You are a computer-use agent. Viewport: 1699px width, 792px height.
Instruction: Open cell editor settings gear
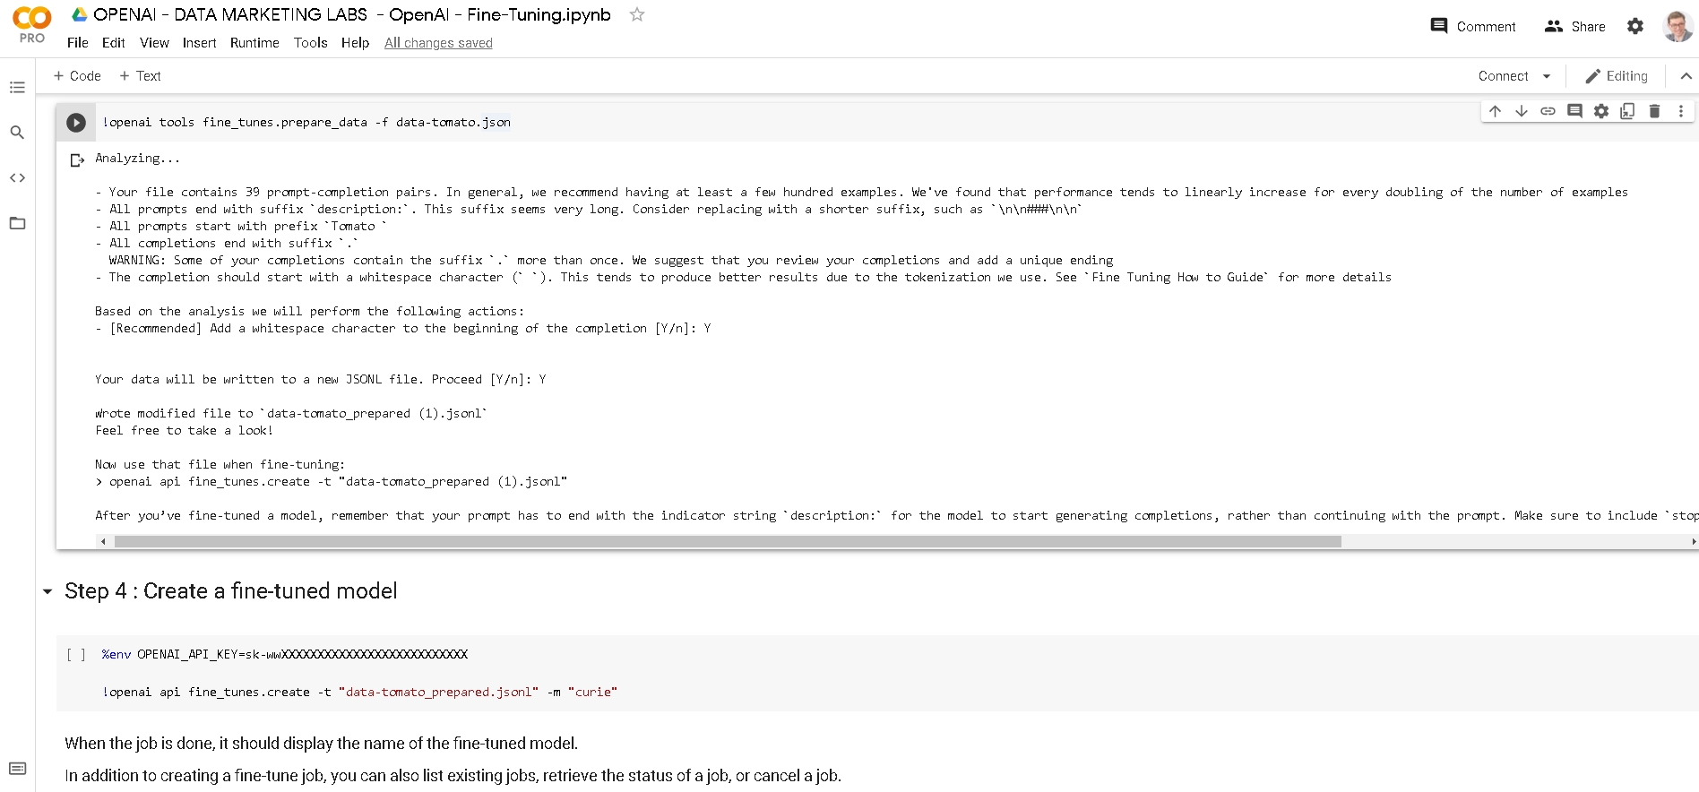1601,111
